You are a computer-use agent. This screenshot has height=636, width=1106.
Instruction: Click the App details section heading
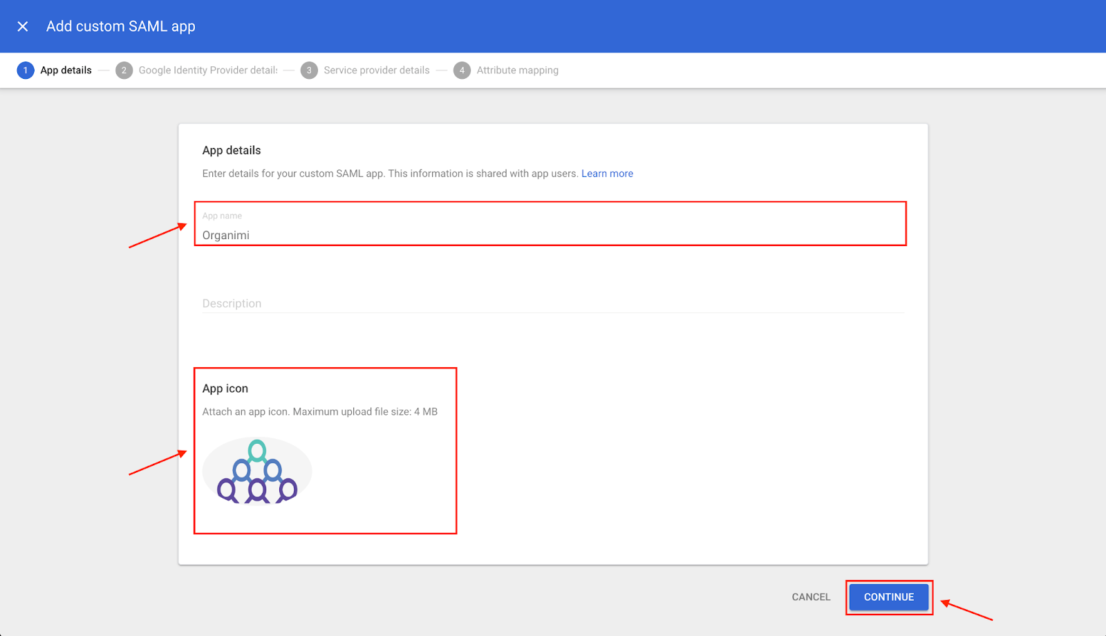(x=232, y=150)
